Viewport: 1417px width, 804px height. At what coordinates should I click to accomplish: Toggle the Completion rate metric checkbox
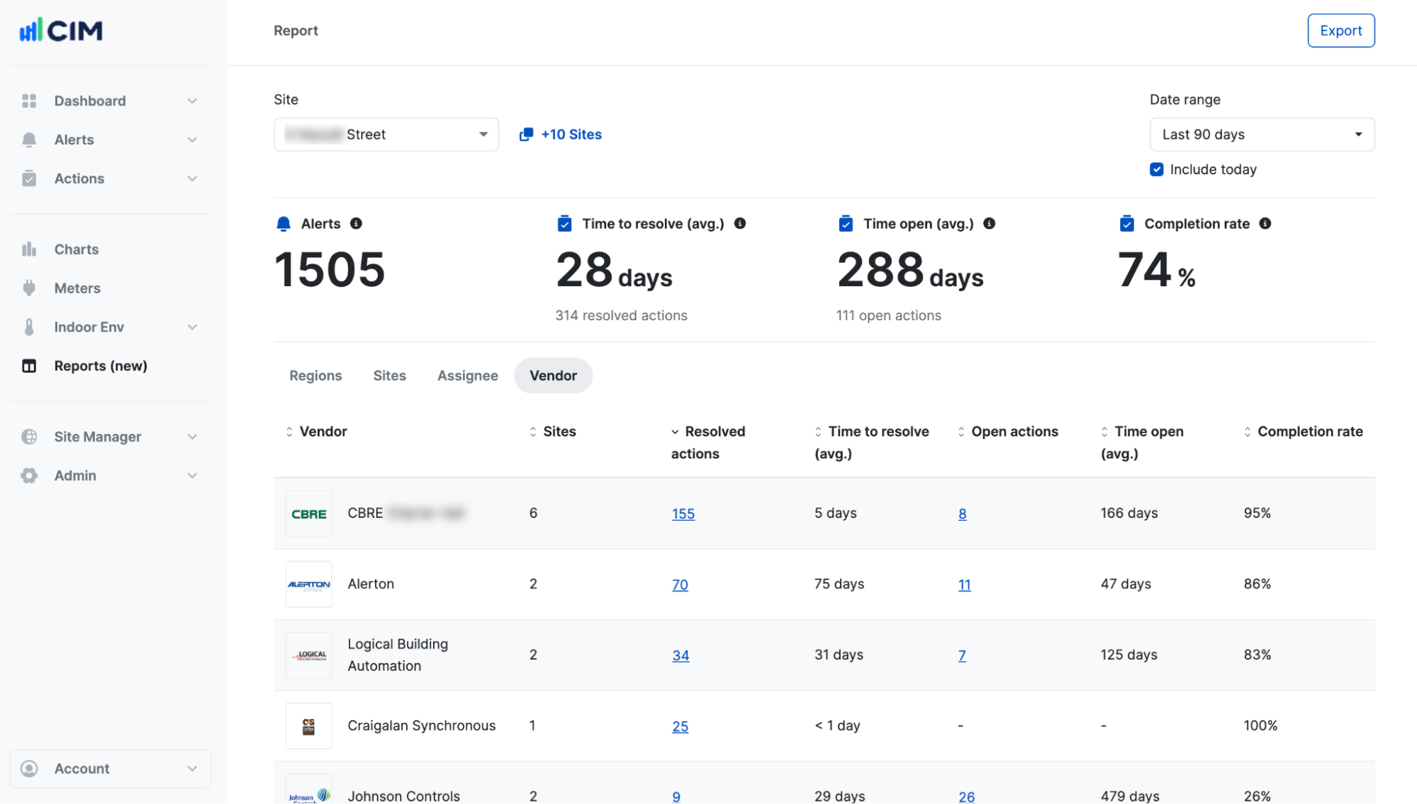coord(1127,224)
